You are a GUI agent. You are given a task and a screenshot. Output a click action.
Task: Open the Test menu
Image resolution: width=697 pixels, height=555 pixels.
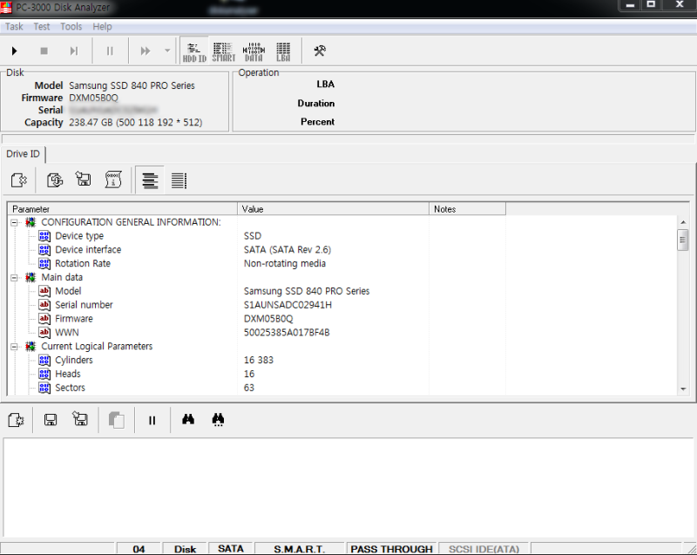[41, 27]
